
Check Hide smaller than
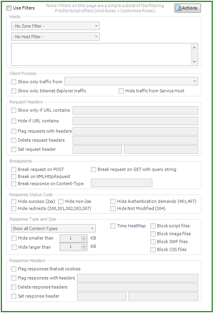click(x=14, y=238)
